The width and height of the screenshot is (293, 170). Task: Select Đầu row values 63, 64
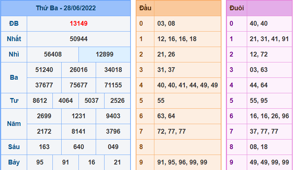tap(166, 116)
